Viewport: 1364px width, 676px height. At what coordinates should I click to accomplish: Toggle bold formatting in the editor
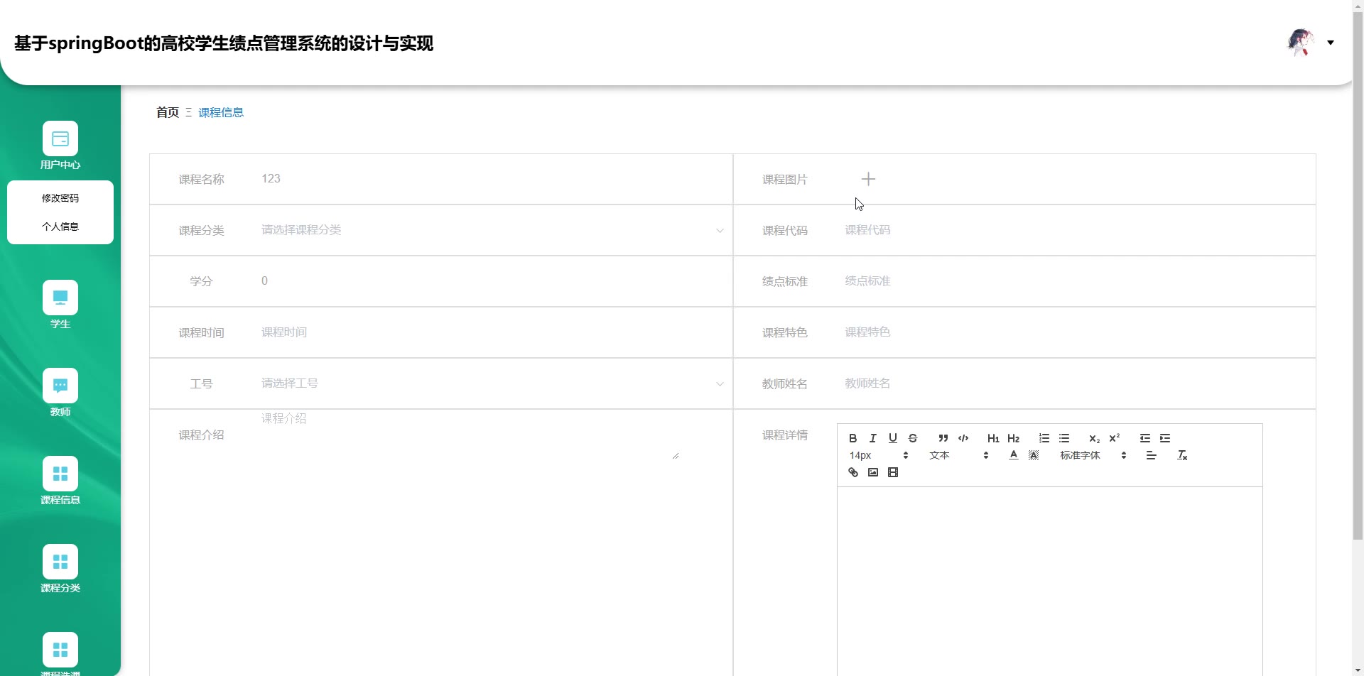tap(853, 438)
